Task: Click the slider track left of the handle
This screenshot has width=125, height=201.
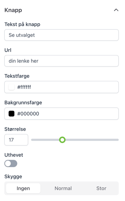Action: pos(45,140)
